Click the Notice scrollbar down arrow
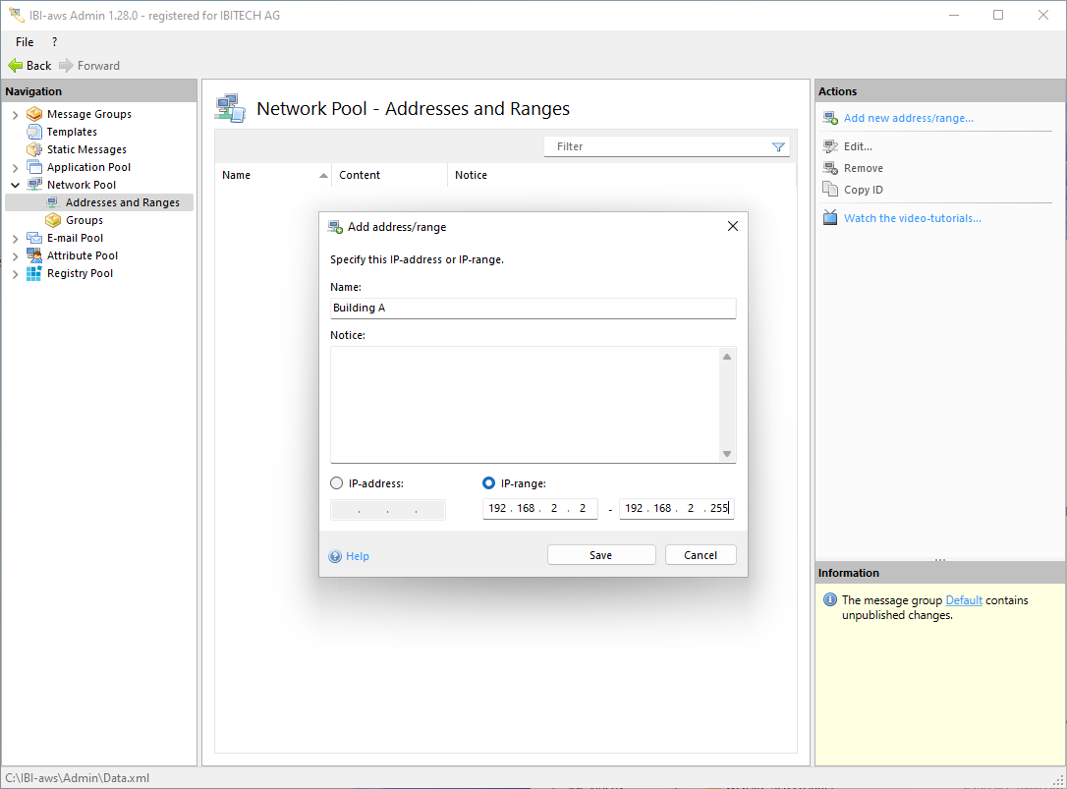Viewport: 1067px width, 789px height. (x=727, y=454)
